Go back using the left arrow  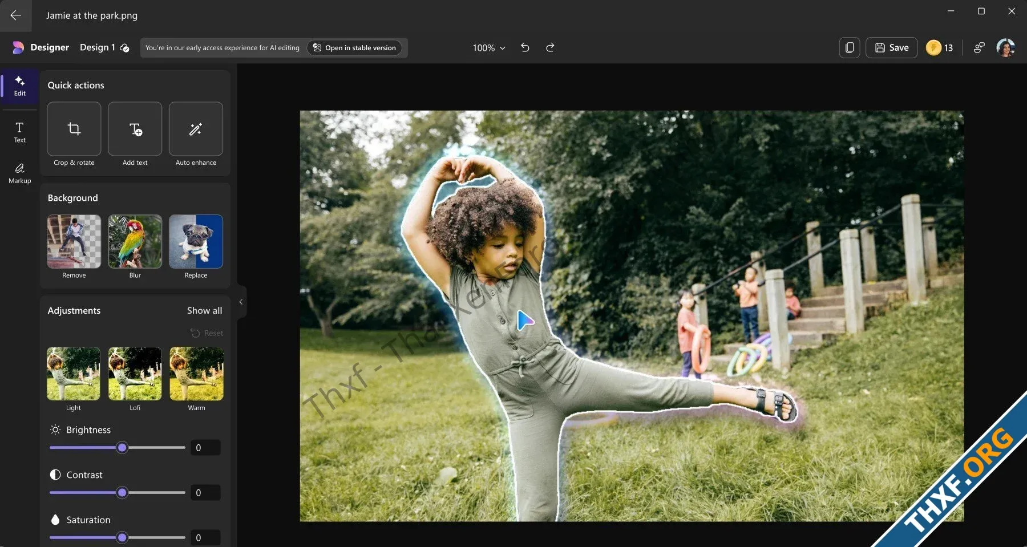15,15
